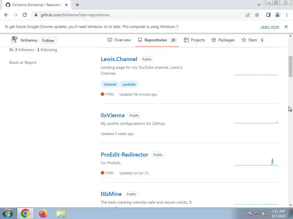Open the ItIsMine repository

click(111, 194)
